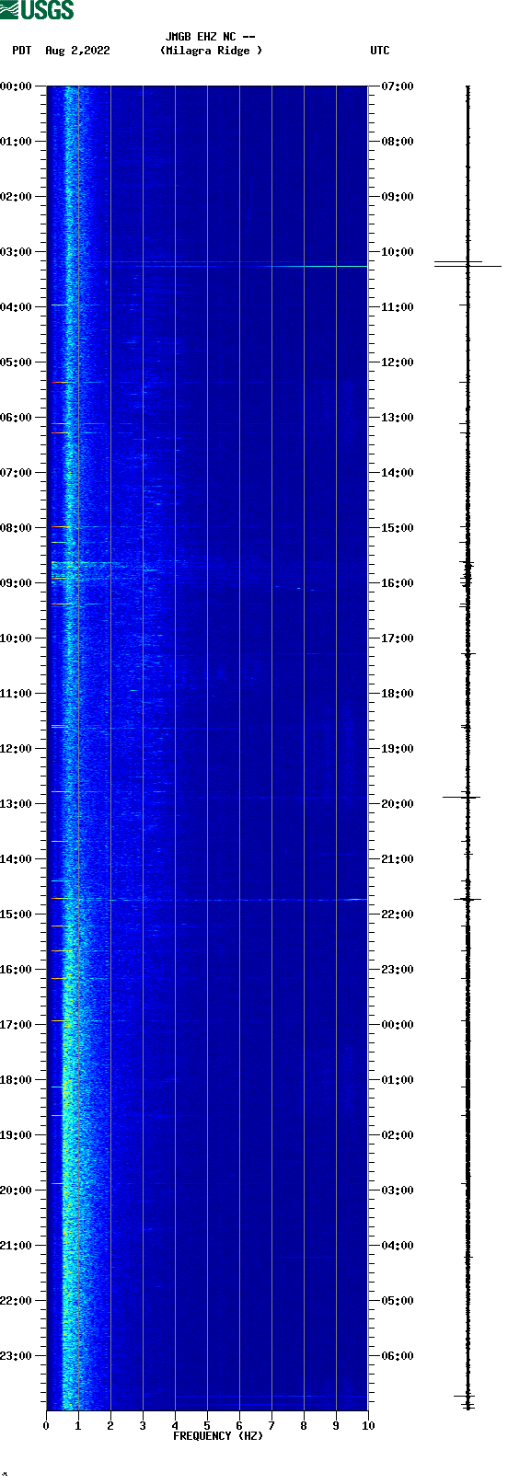Click the 10 Hz frequency tick label
Viewport: 508px width, 1484px height.
coord(368,1426)
